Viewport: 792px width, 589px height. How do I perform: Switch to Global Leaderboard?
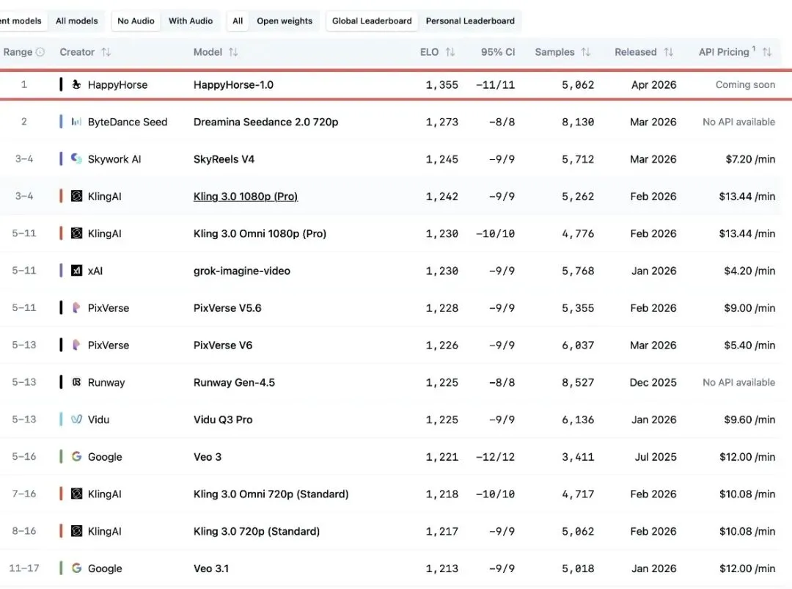[x=372, y=21]
